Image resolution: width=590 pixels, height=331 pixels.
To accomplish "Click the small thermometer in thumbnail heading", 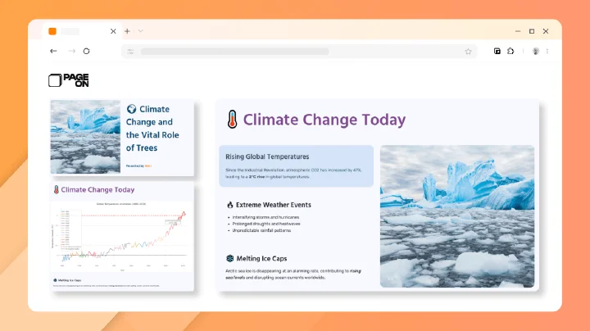I will click(56, 189).
